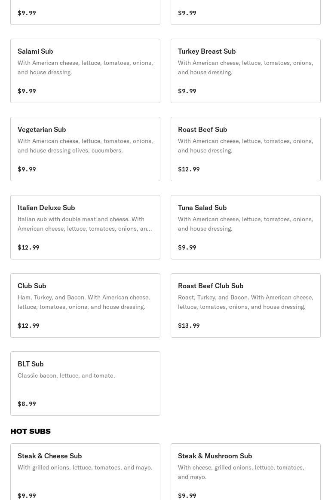Viewport: 331px width, 500px height.
Task: Click the Italian Deluxe Sub truncated description
Action: [85, 224]
